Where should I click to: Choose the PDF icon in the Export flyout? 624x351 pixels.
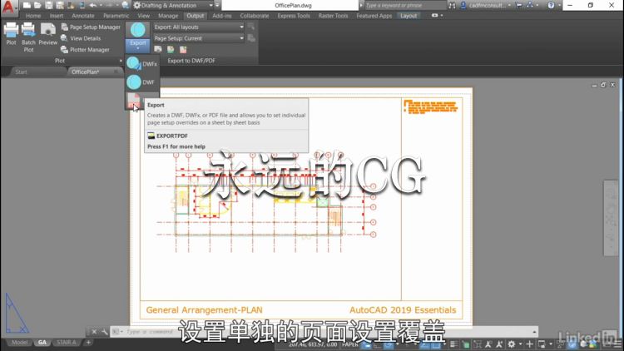point(134,101)
